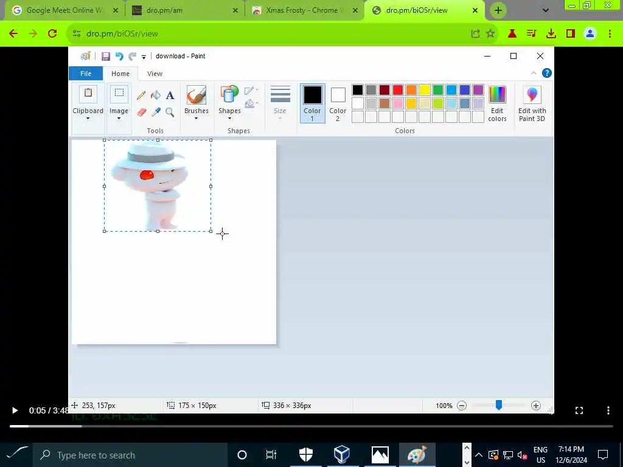Image resolution: width=623 pixels, height=467 pixels.
Task: Click Type here to search box
Action: tap(130, 455)
